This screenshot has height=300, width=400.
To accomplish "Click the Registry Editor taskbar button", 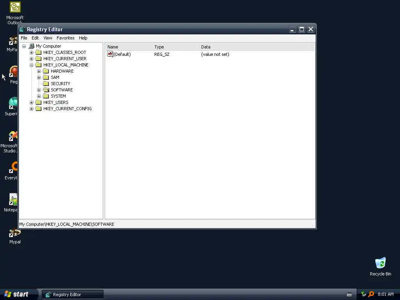I will 72,295.
